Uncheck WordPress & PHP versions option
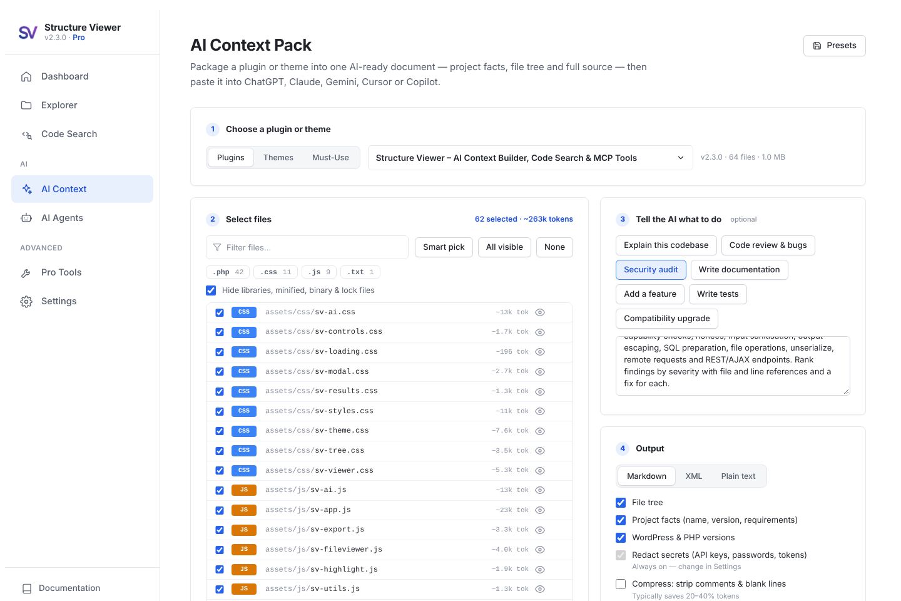Viewport: 901px width, 601px height. [x=621, y=538]
